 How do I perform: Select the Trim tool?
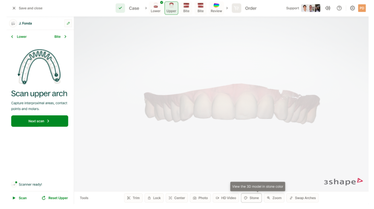pyautogui.click(x=133, y=198)
